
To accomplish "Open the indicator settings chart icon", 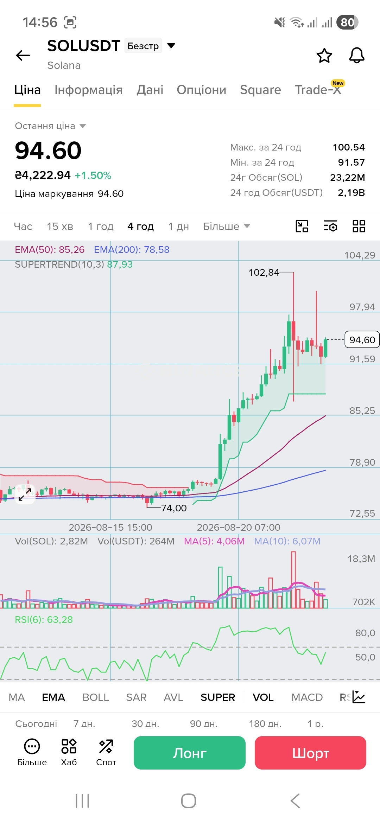I will click(x=359, y=697).
